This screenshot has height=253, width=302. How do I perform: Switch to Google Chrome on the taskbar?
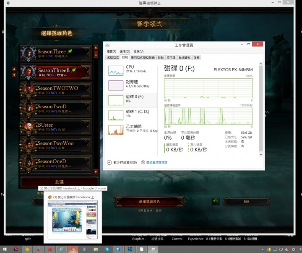[73, 249]
